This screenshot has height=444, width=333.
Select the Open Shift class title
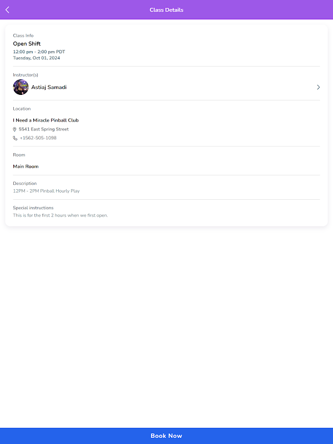coord(27,44)
